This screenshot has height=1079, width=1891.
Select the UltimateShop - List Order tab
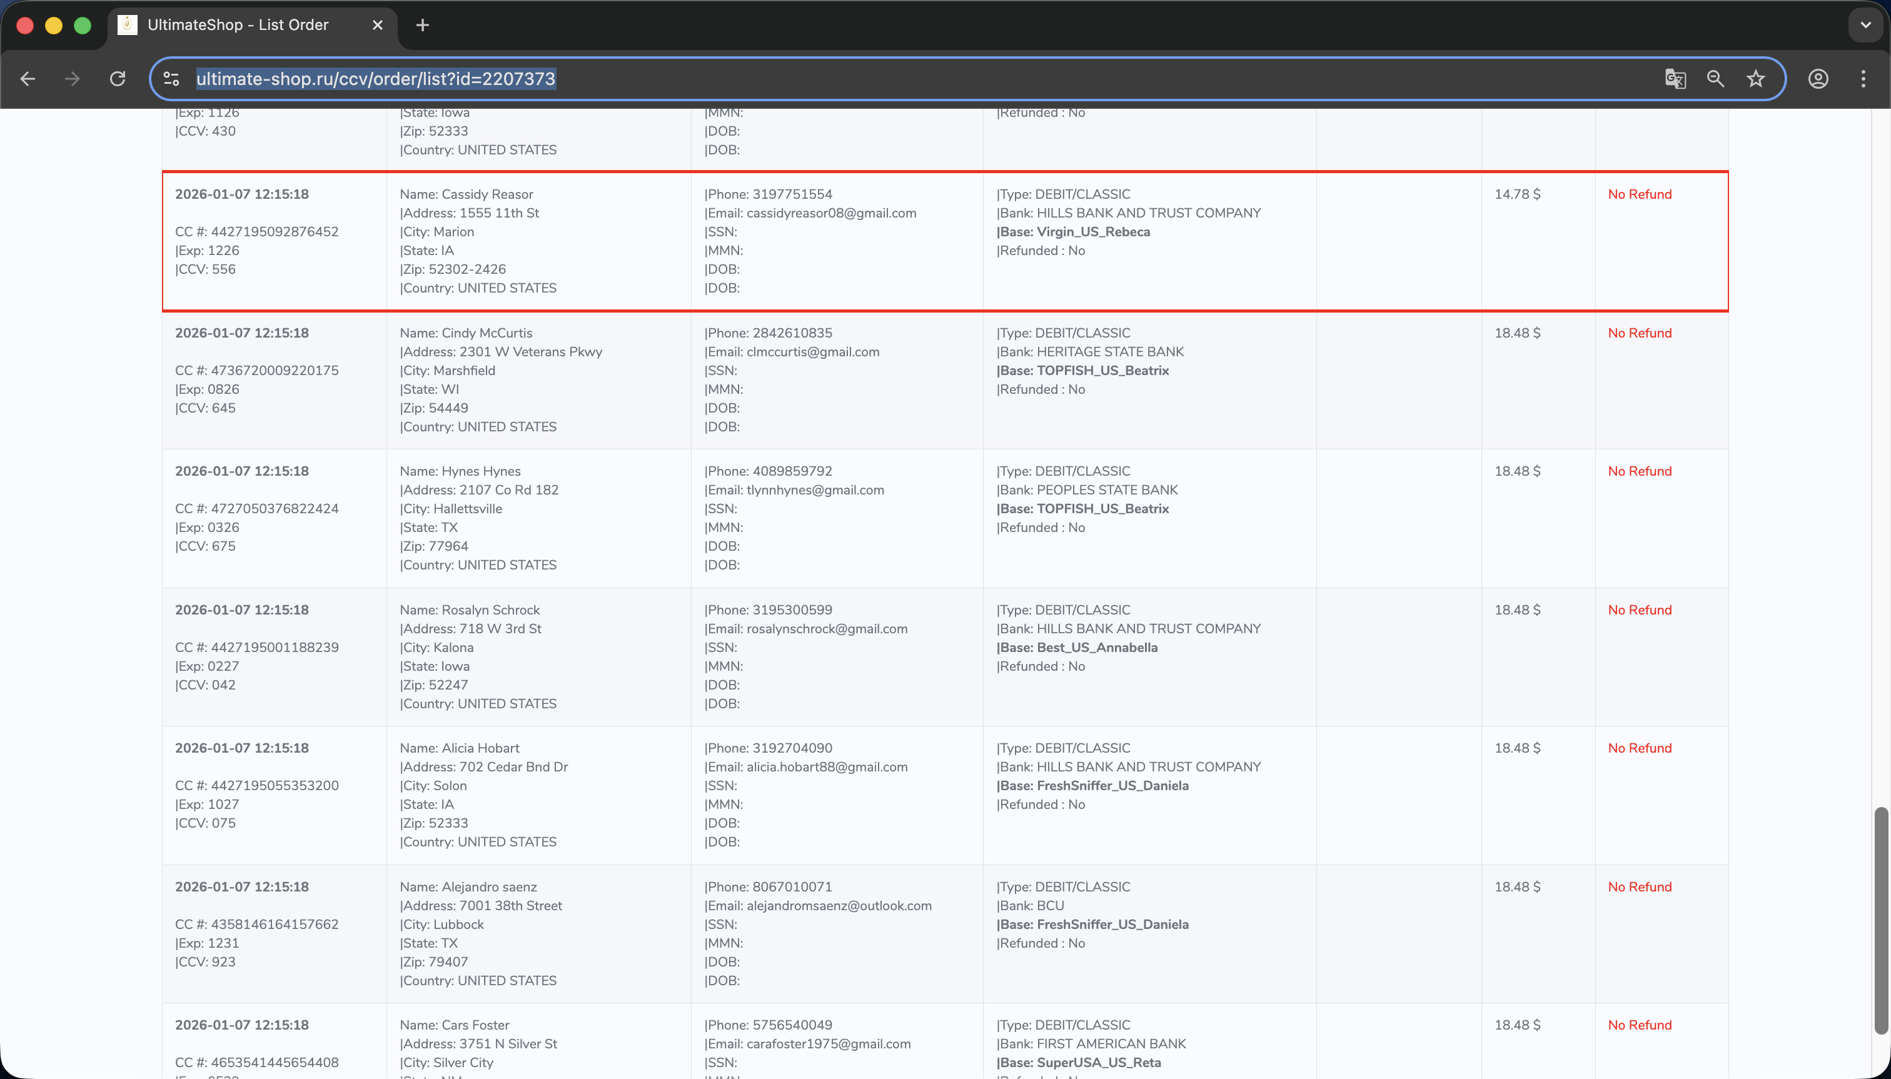237,25
